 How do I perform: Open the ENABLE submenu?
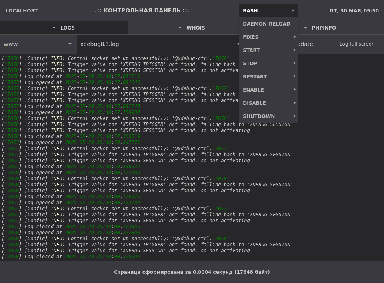268,90
